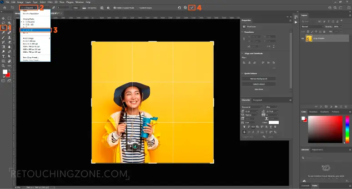Open the Fill dropdown arrow
This screenshot has width=352, height=189.
point(341,32)
